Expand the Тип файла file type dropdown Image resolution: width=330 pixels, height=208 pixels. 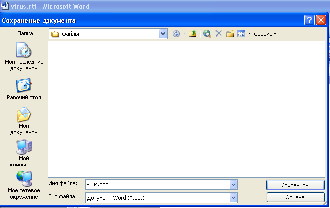pyautogui.click(x=233, y=198)
